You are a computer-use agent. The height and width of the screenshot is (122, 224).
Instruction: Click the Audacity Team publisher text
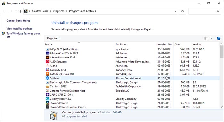(x=124, y=70)
